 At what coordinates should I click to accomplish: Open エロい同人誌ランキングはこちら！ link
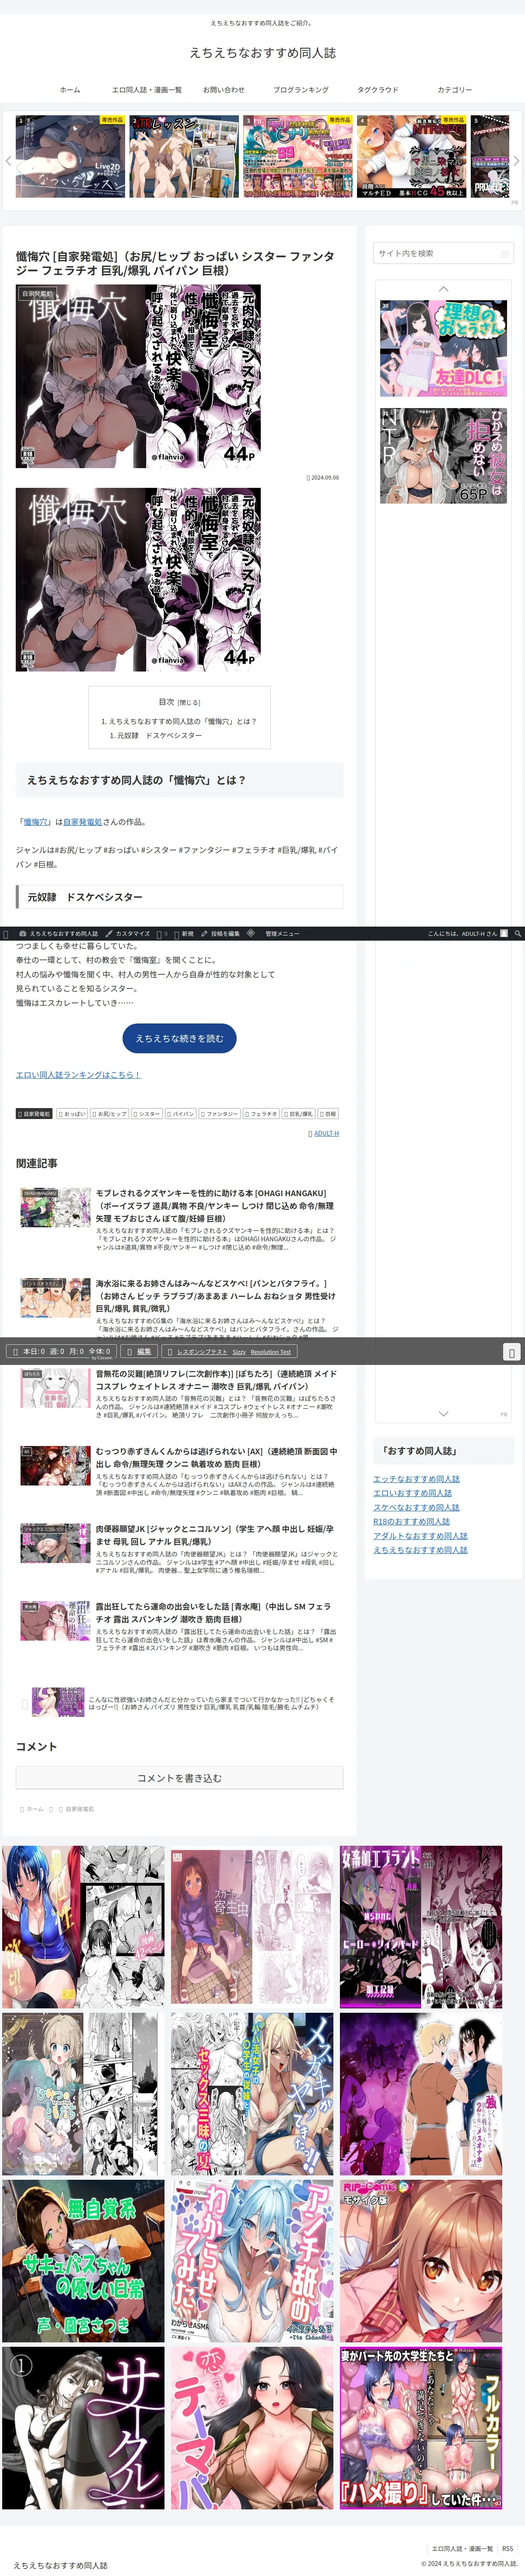pyautogui.click(x=78, y=1075)
